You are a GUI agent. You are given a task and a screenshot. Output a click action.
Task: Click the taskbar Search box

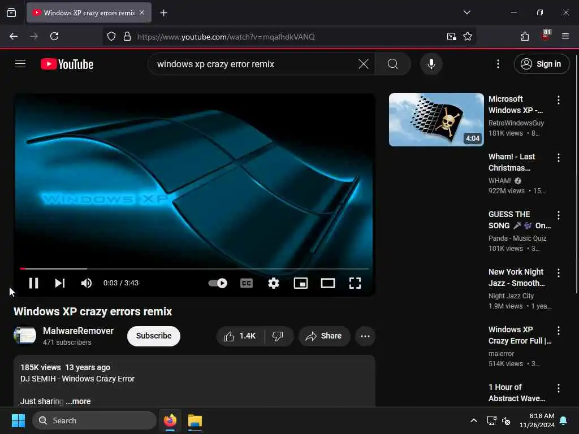tap(94, 420)
